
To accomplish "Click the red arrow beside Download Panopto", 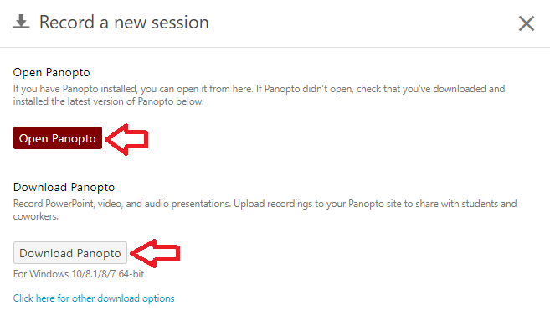I will coord(155,253).
